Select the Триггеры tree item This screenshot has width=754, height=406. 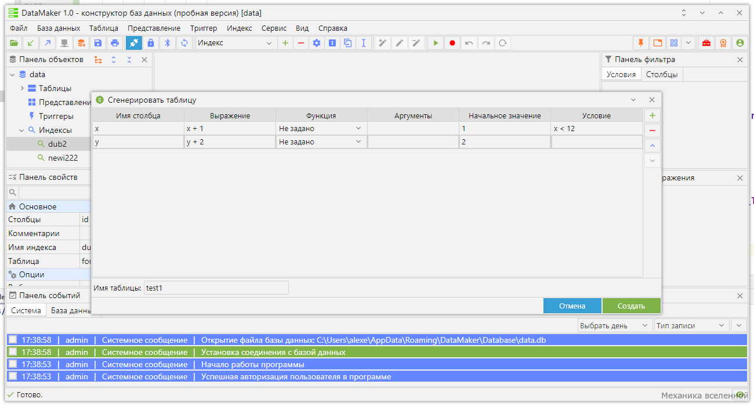[x=56, y=116]
